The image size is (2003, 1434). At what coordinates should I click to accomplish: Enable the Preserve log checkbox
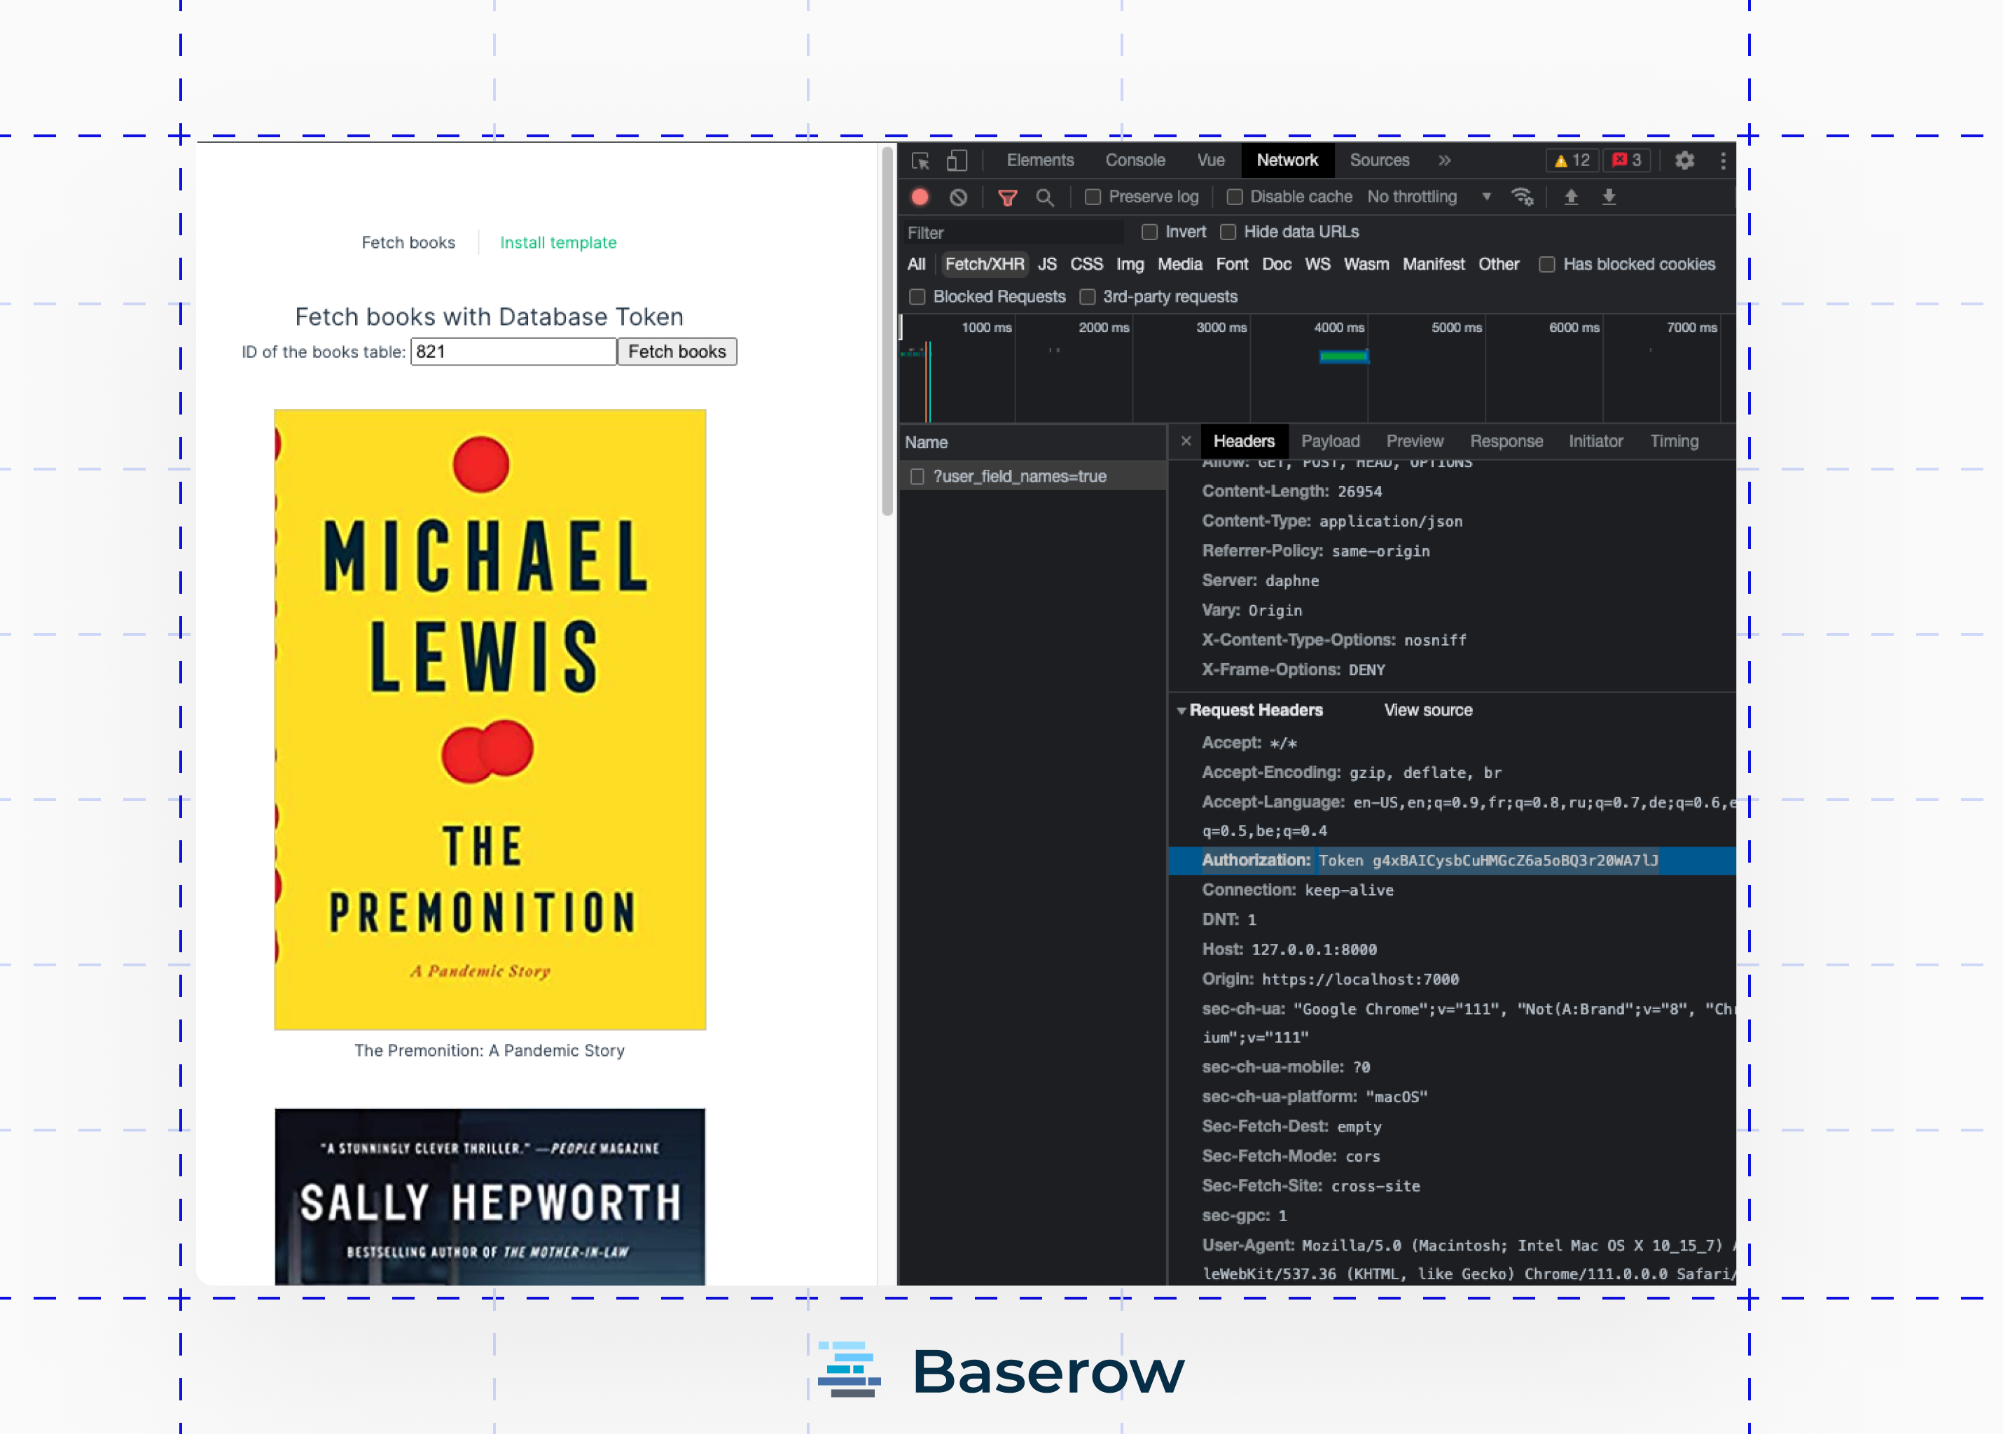pos(1093,197)
